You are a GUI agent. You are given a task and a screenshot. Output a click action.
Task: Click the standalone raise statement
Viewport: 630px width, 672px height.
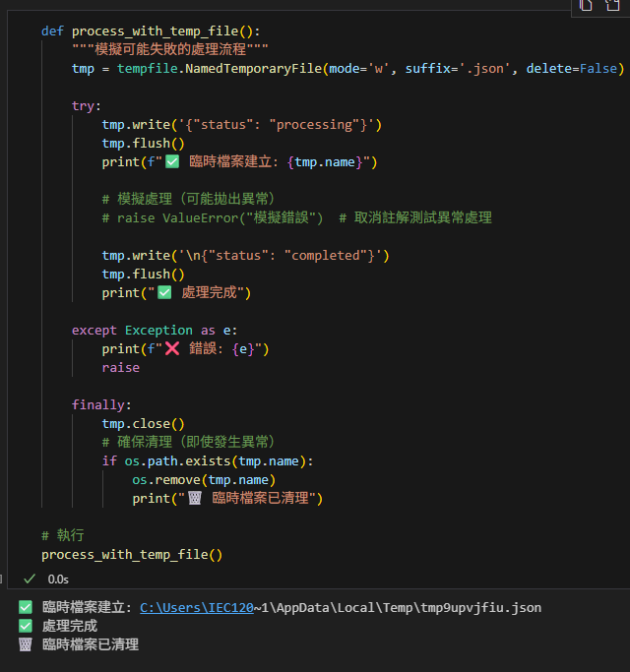click(x=120, y=368)
